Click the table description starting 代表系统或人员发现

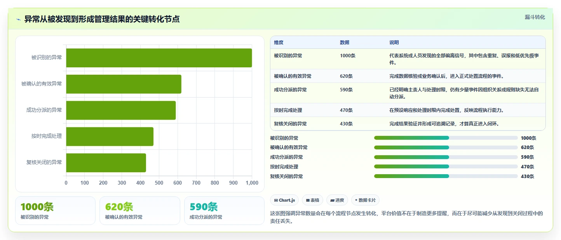[464, 59]
